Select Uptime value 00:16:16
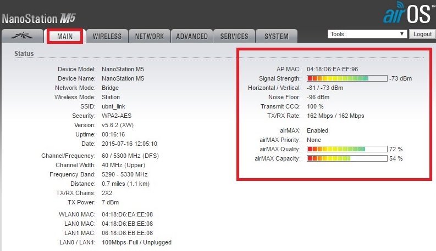 click(113, 134)
